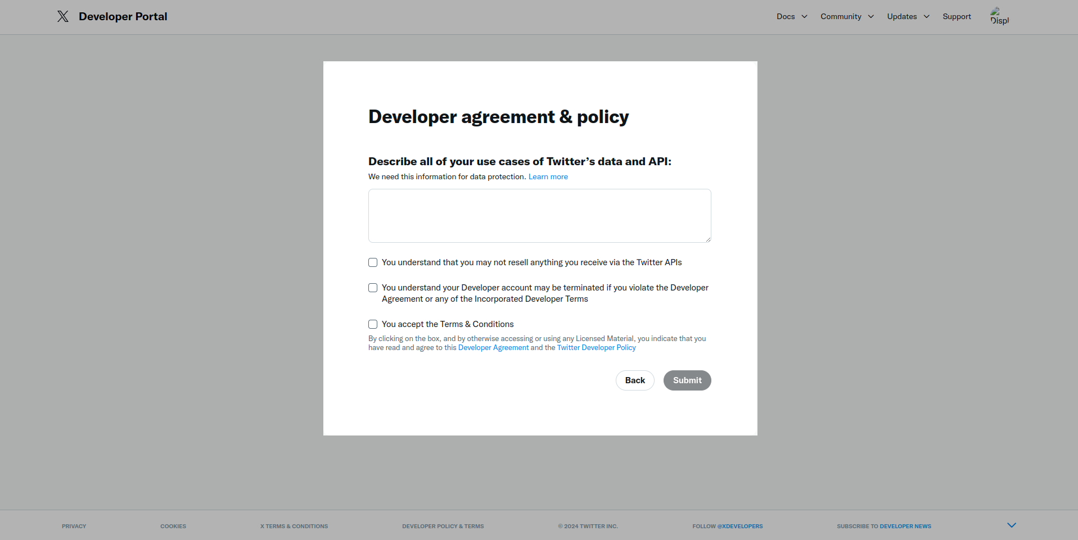Viewport: 1078px width, 540px height.
Task: Focus the use cases description text area
Action: [540, 216]
